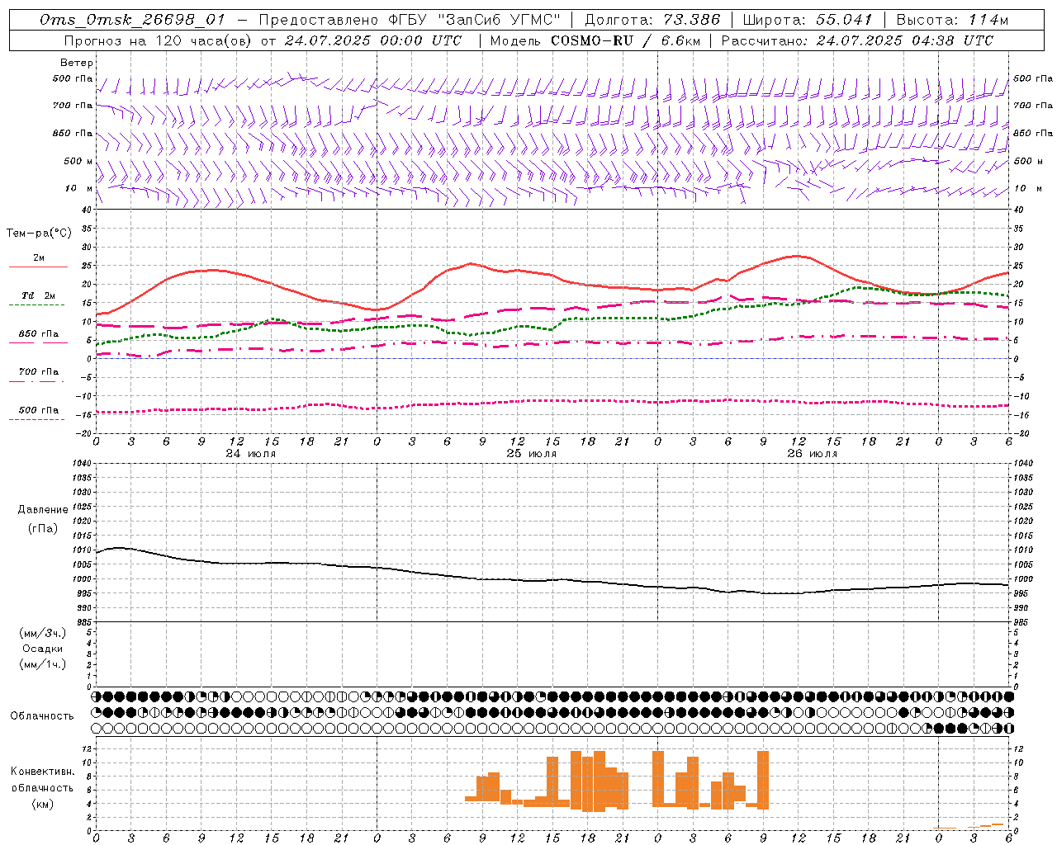The image size is (1057, 845).
Task: Click the station title Oms_Omsk_26698_01
Action: [132, 20]
